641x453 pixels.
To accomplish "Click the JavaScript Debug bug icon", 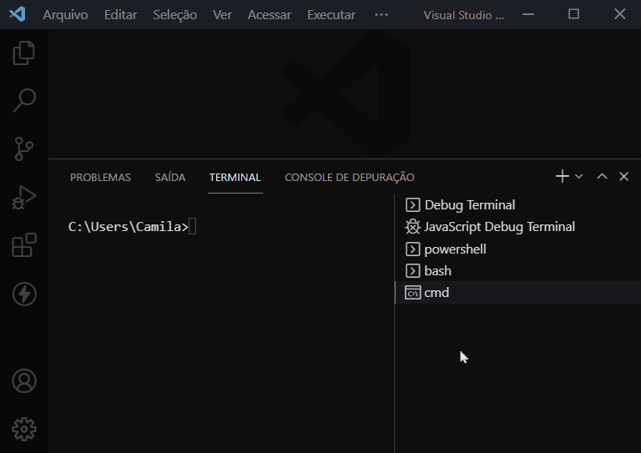I will click(412, 227).
